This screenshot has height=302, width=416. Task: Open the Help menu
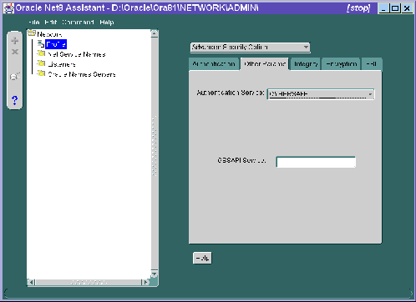pos(107,23)
